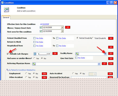
Task: Switch to the General tab
Action: (6, 17)
